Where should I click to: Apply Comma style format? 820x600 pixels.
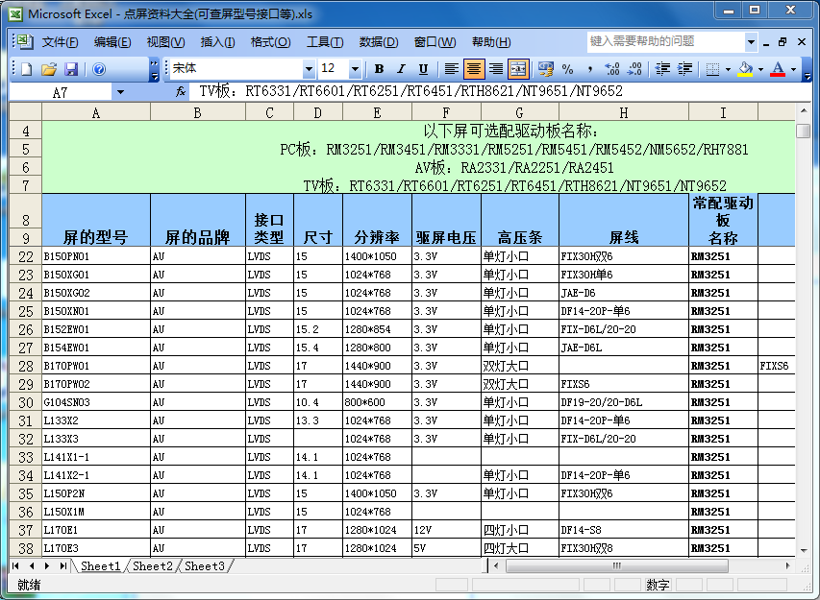[x=590, y=69]
